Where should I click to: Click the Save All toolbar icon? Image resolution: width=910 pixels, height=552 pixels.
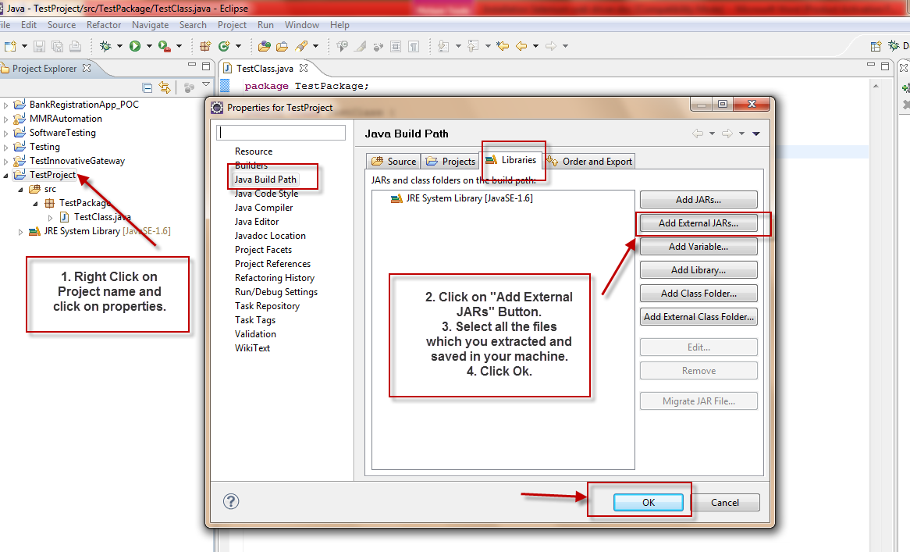[57, 46]
